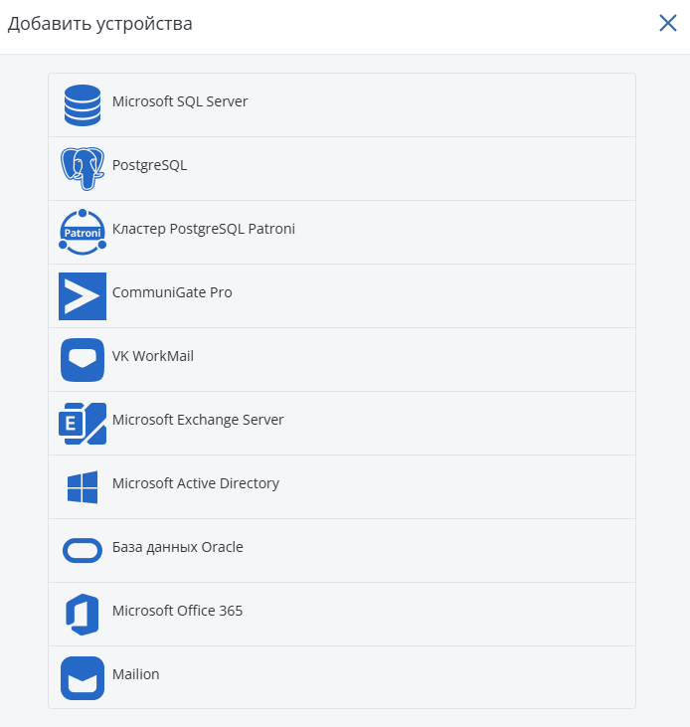Click the VK WorkMail envelope icon
The width and height of the screenshot is (690, 727).
pyautogui.click(x=83, y=360)
